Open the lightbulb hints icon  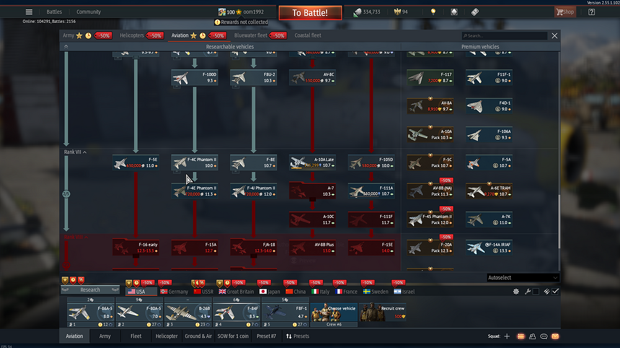(433, 12)
